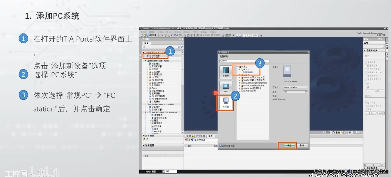
Task: Toggle 区分大小写 checkbox
Action: point(366,66)
